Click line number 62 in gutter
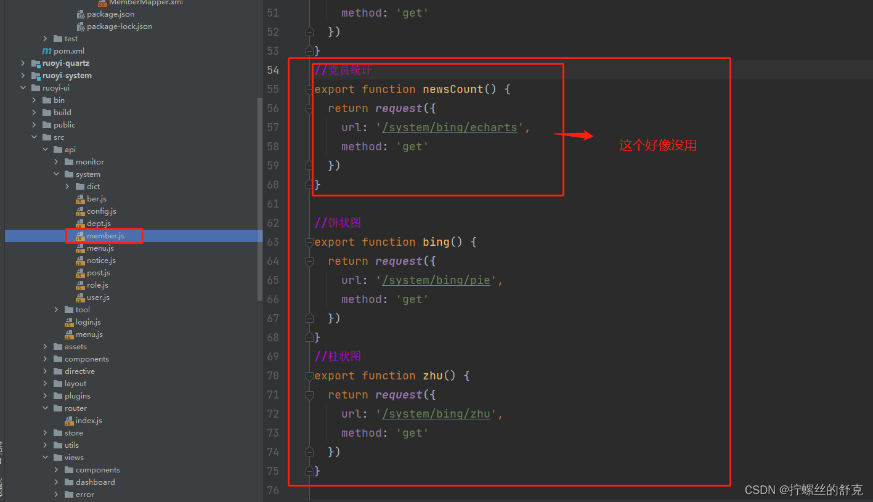Viewport: 873px width, 502px height. coord(273,223)
